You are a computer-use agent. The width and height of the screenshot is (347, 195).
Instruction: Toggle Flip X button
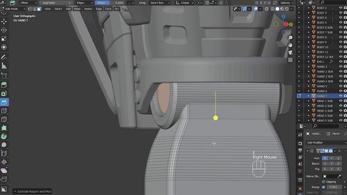(325, 169)
